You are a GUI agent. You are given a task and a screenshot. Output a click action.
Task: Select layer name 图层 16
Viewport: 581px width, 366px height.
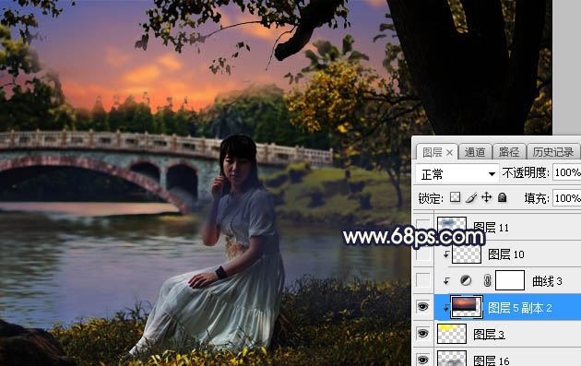pyautogui.click(x=492, y=360)
